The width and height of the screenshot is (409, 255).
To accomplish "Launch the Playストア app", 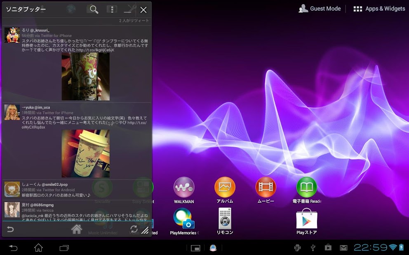I will click(x=306, y=222).
